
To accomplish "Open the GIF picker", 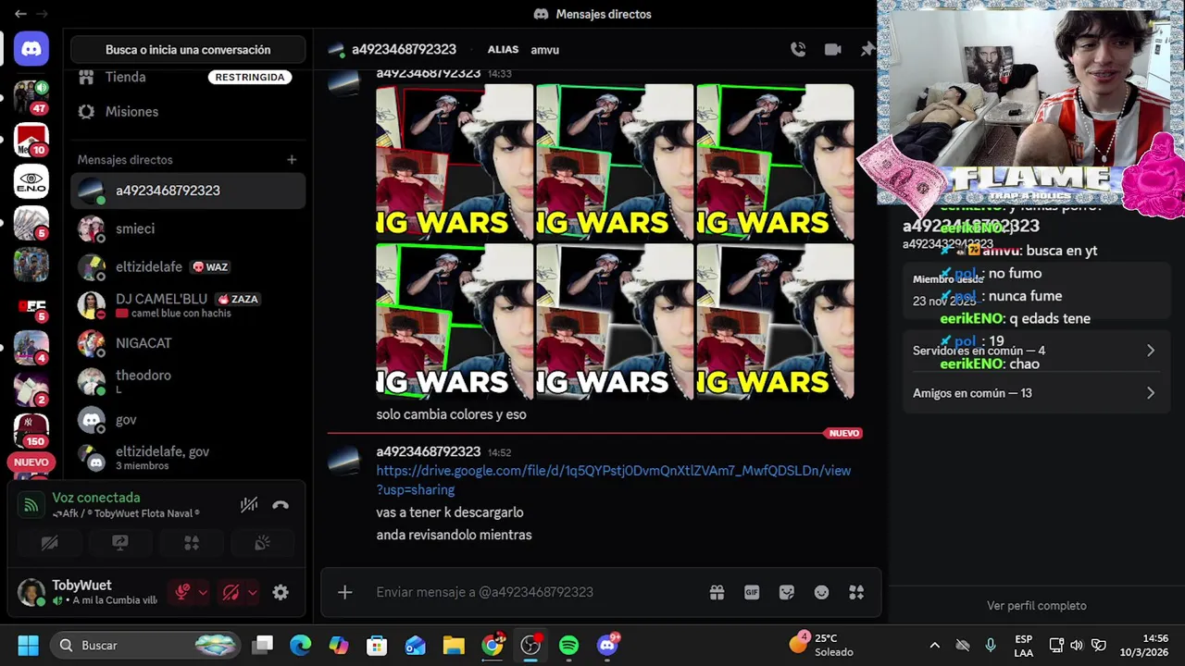I will [752, 592].
